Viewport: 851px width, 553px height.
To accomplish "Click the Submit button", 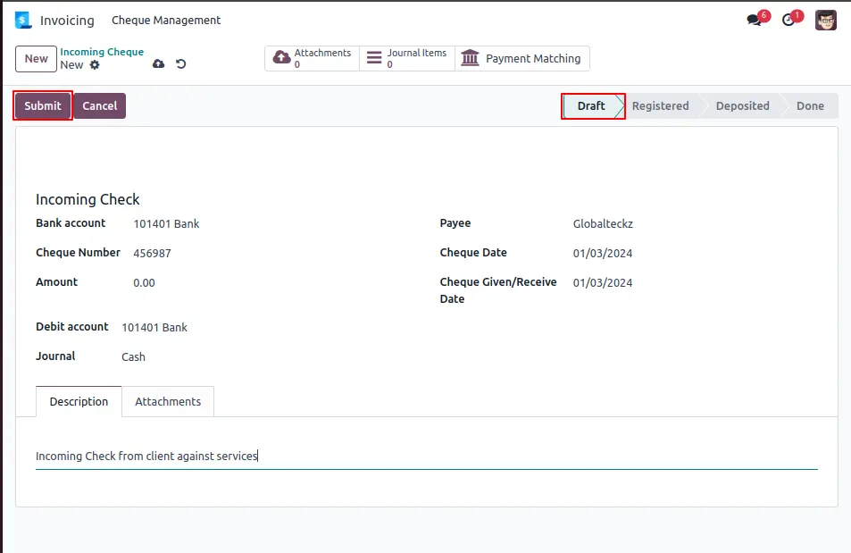I will [43, 106].
